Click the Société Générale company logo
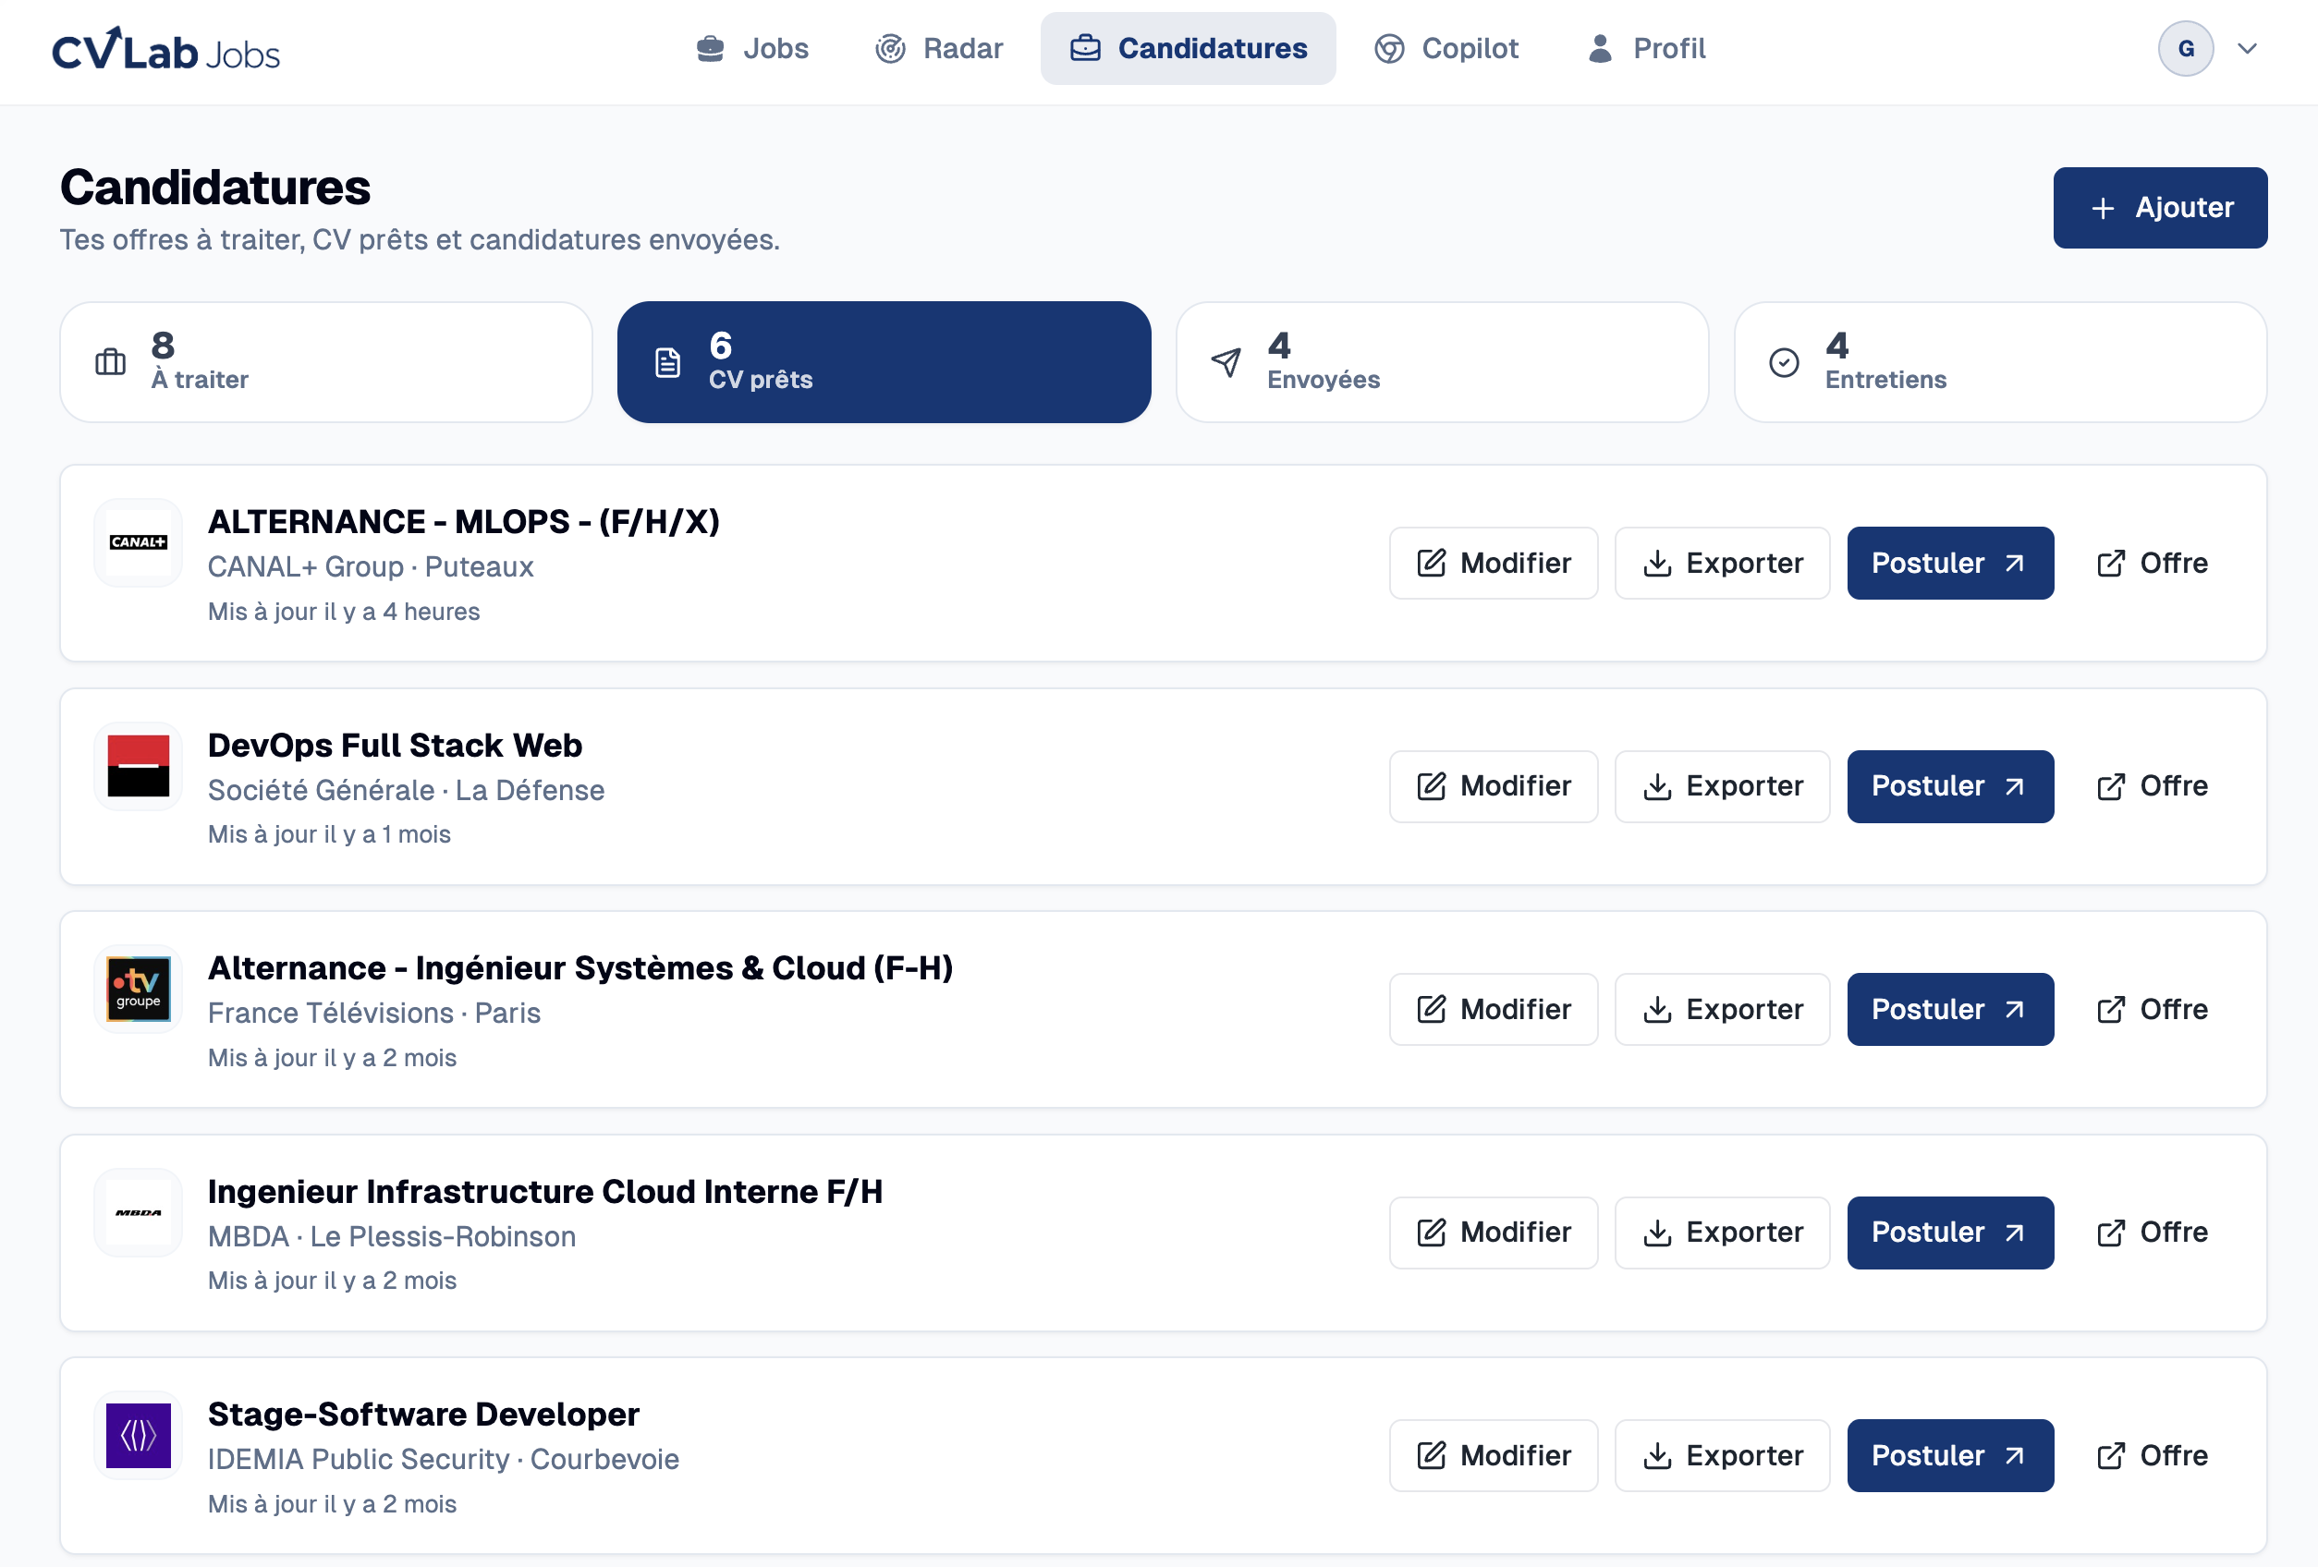Viewport: 2318px width, 1567px height. (139, 766)
